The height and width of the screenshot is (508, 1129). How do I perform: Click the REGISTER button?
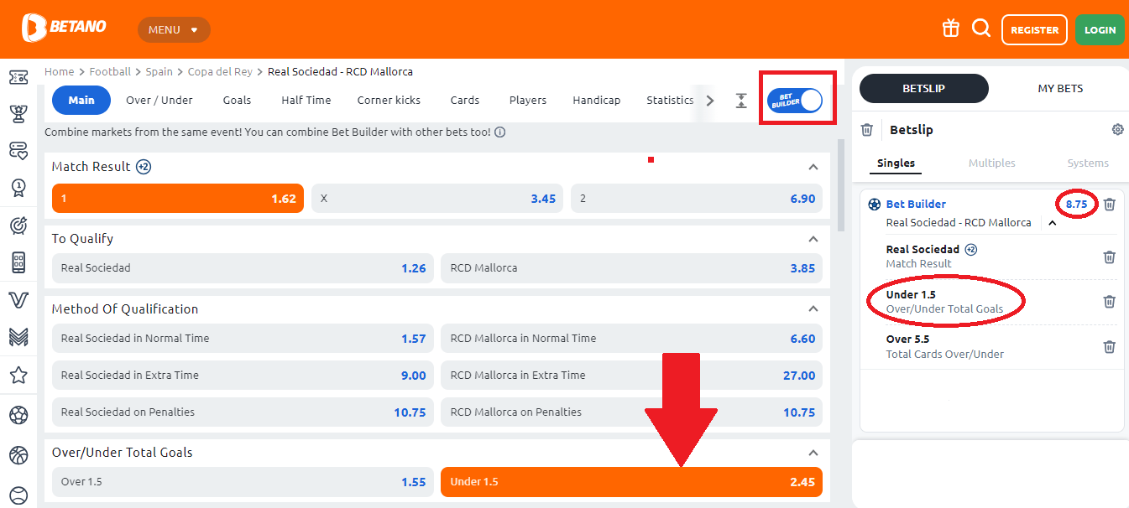coord(1034,29)
